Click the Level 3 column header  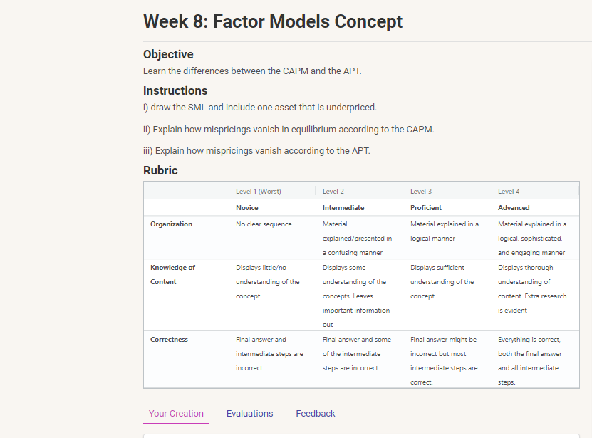419,191
